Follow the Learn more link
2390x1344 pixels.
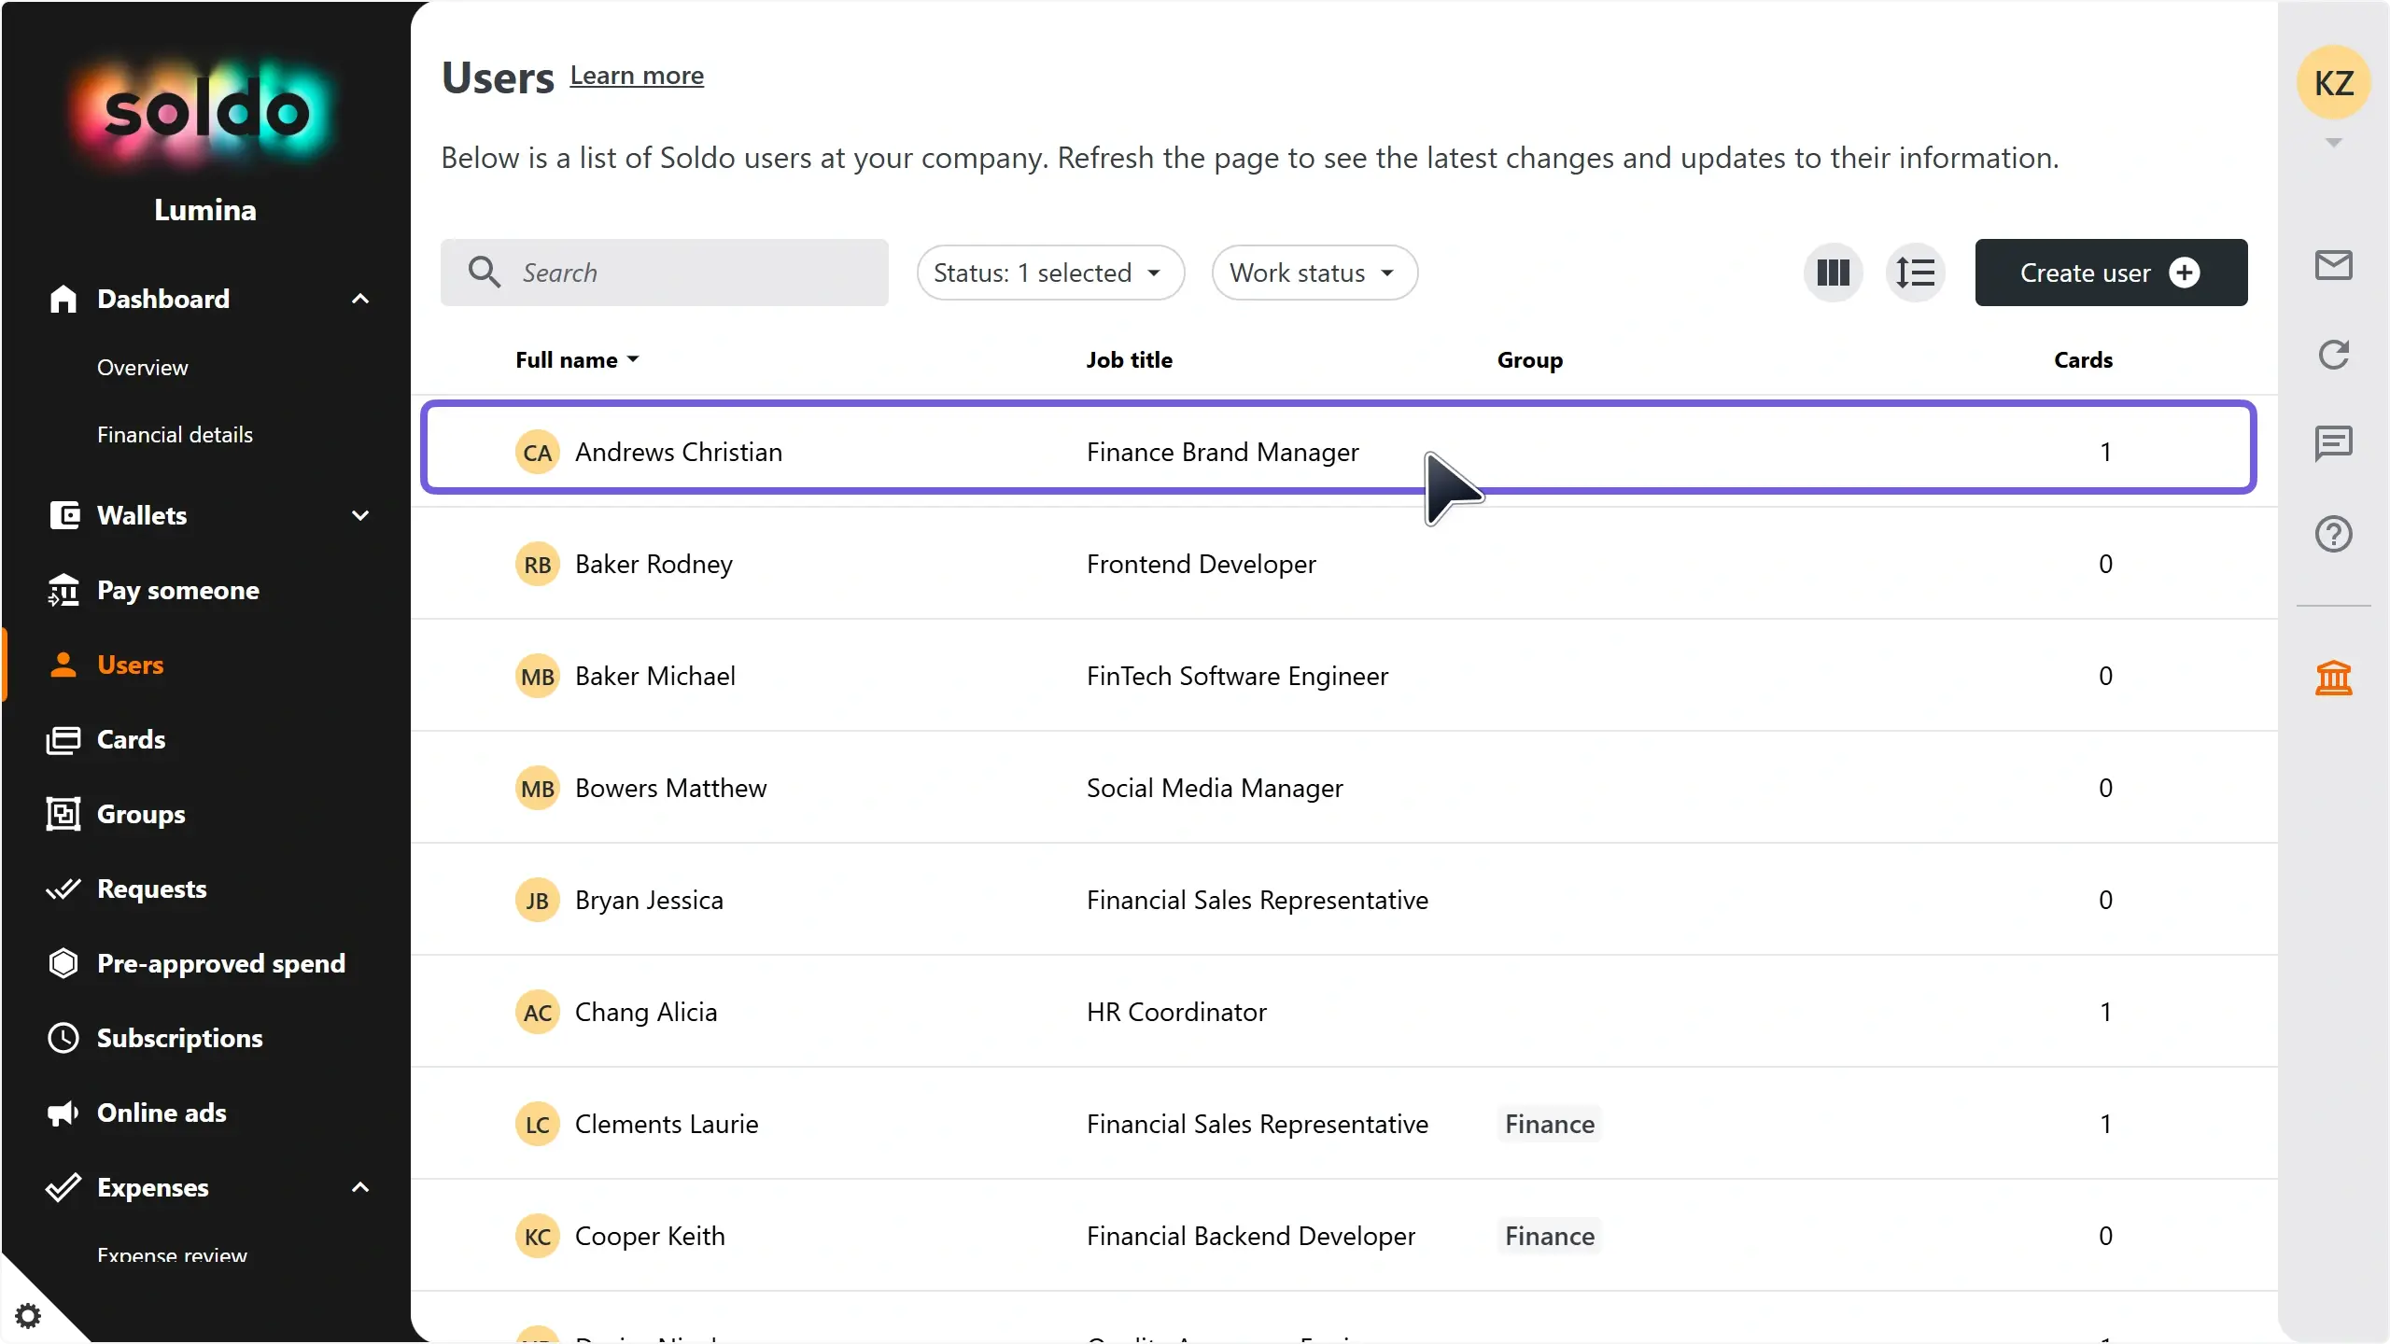point(637,76)
